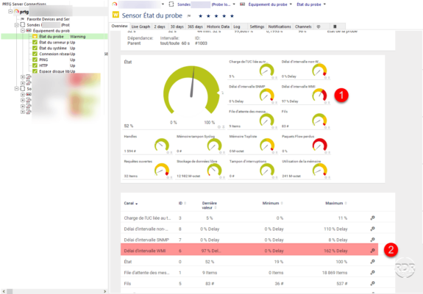Open channel settings gear for Fils row

[x=372, y=283]
